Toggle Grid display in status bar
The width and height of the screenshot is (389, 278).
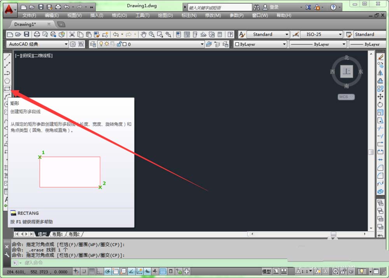pyautogui.click(x=92, y=271)
